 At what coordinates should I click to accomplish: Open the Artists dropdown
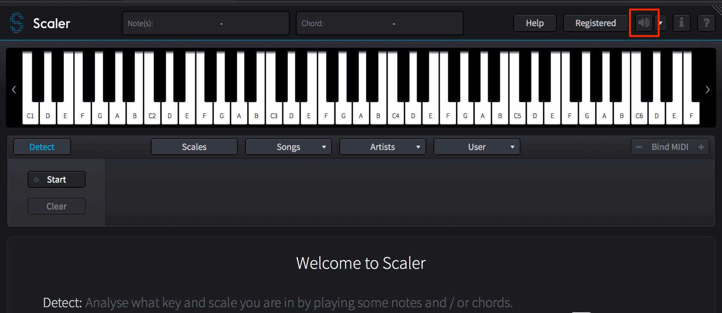[382, 147]
